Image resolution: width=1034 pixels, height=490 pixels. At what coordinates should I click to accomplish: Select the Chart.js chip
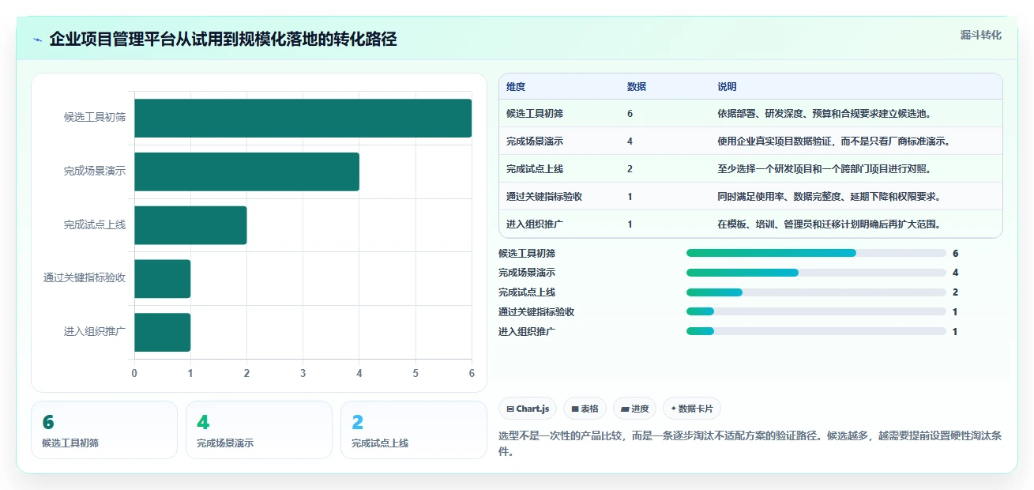[x=528, y=409]
